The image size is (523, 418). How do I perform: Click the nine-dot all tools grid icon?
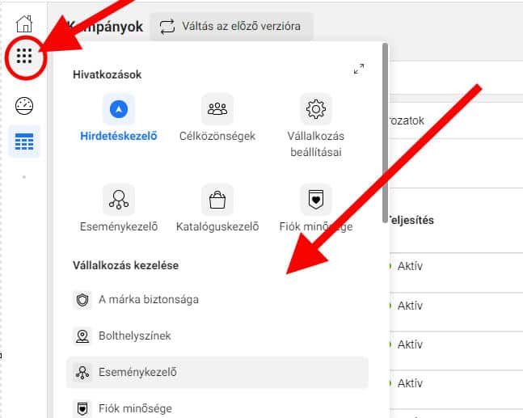(x=24, y=57)
